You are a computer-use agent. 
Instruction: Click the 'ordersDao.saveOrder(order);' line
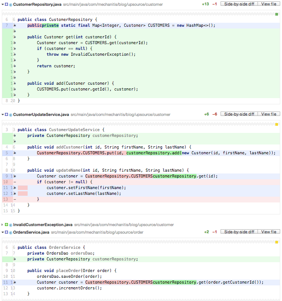pyautogui.click(x=69, y=276)
